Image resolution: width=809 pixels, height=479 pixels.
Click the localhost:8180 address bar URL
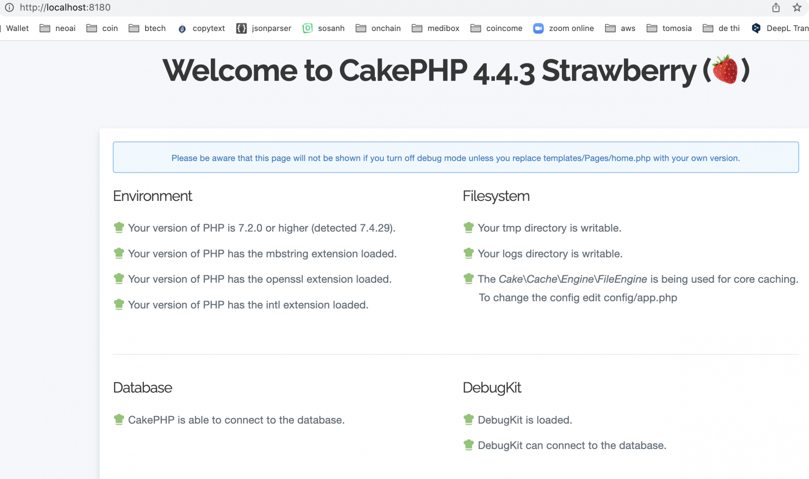tap(65, 7)
